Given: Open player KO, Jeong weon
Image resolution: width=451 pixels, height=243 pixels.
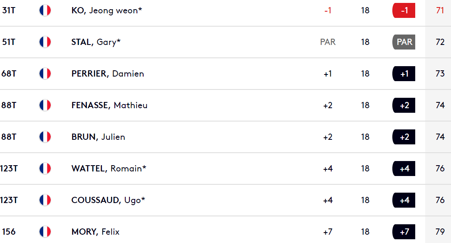Looking at the screenshot, I should (107, 11).
